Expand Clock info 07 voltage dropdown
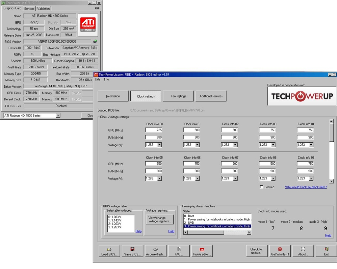The height and width of the screenshot is (269, 337). click(235, 178)
